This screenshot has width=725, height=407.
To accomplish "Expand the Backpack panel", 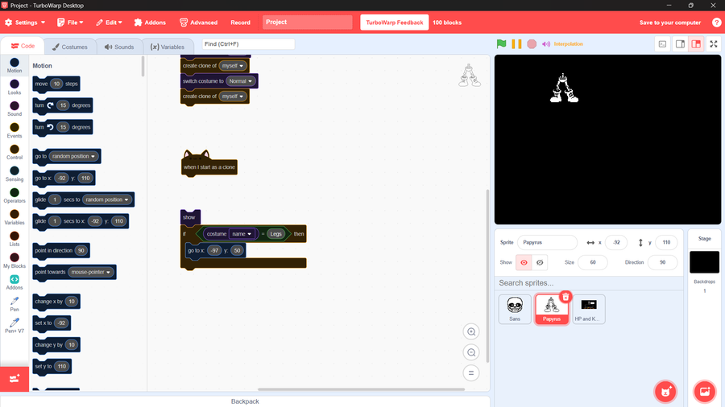I will (245, 401).
